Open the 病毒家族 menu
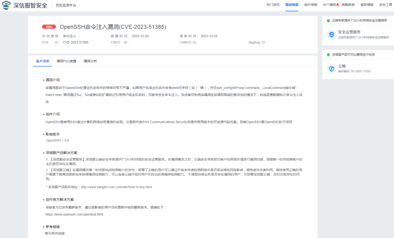 348,5
